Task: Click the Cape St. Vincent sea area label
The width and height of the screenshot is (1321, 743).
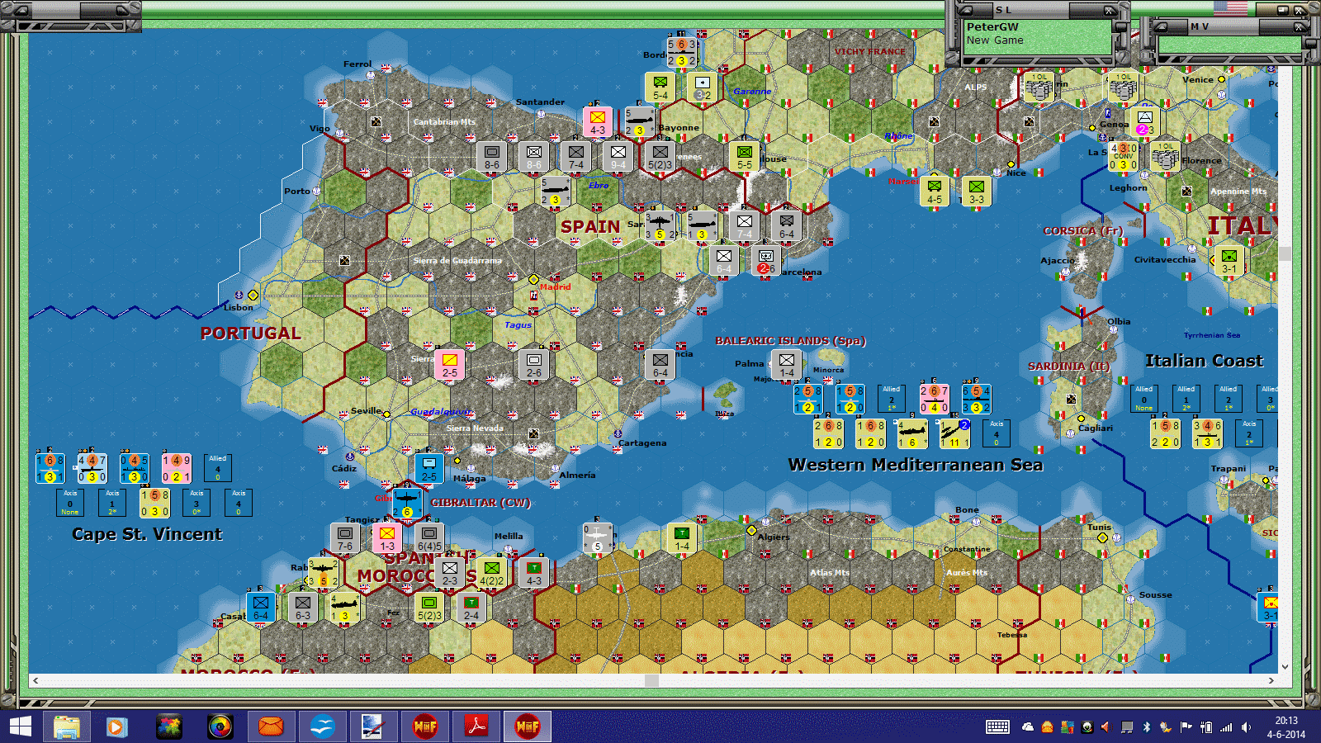Action: pos(147,534)
